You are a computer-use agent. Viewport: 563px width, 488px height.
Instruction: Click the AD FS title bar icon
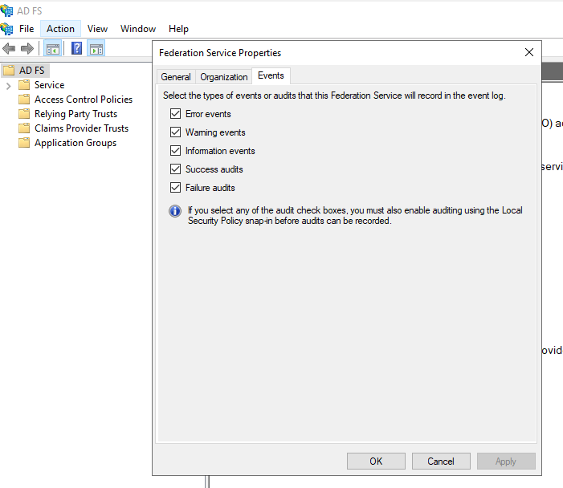pyautogui.click(x=6, y=10)
